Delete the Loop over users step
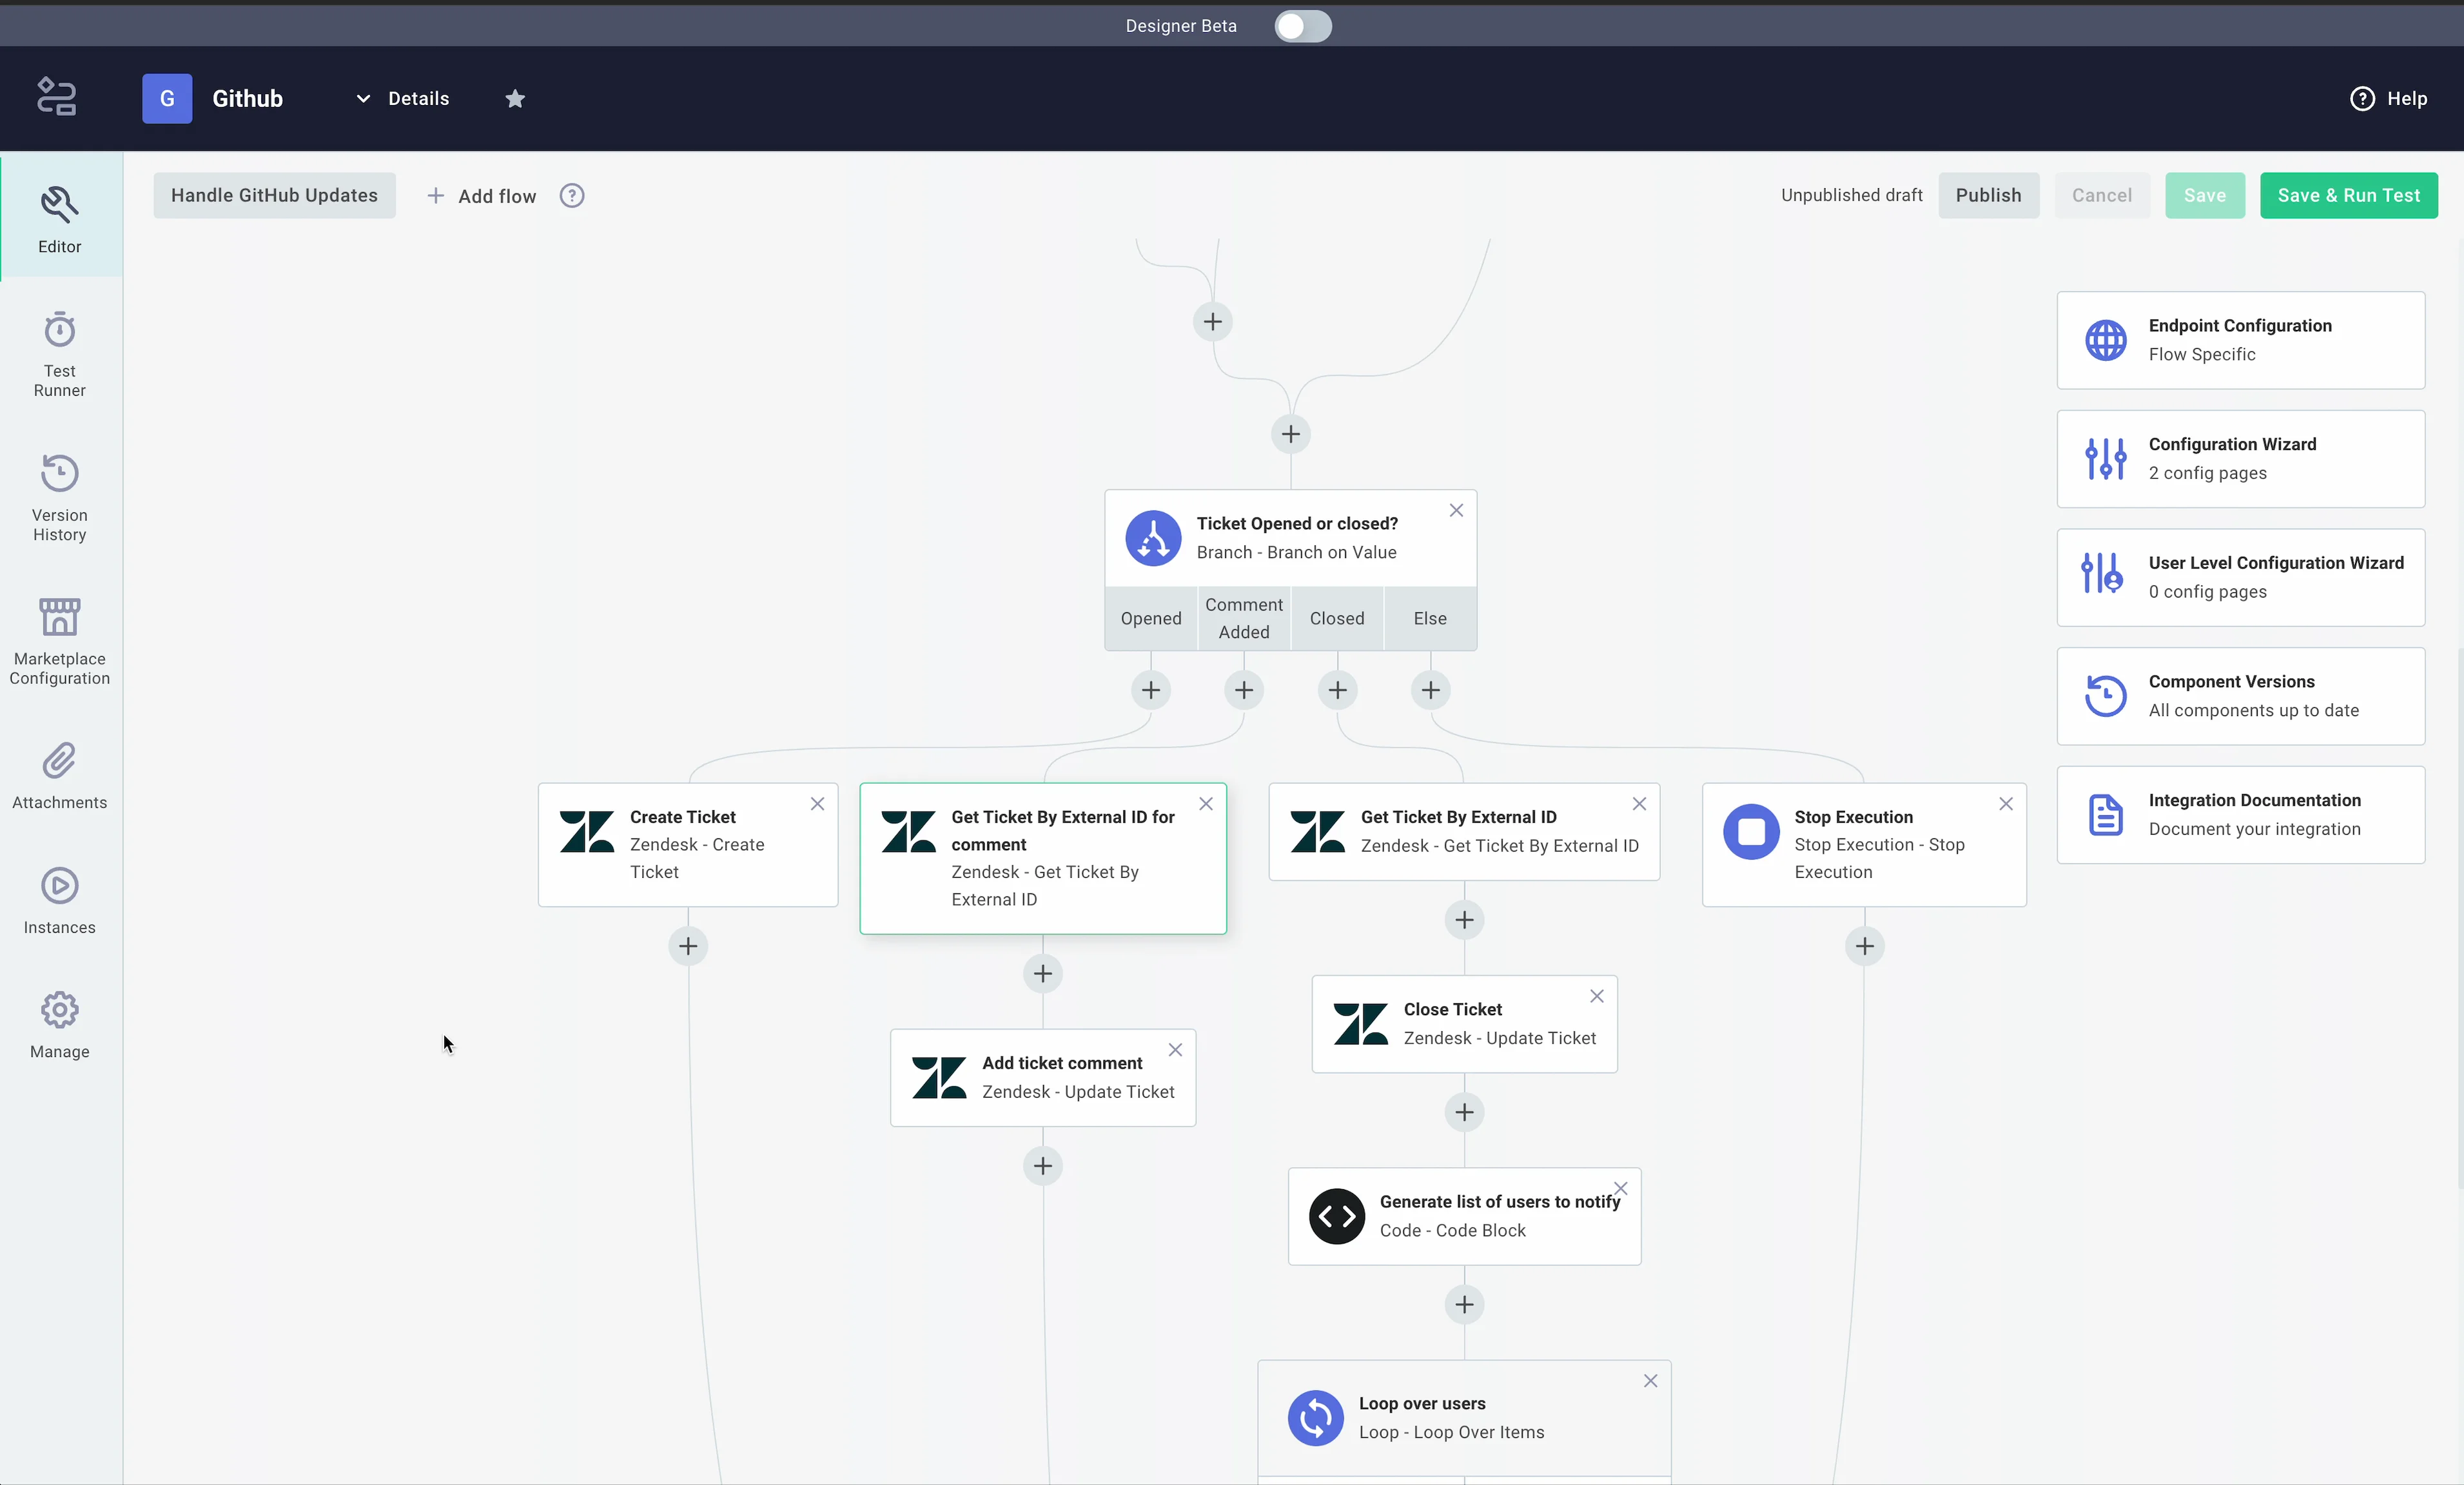 click(1650, 1381)
